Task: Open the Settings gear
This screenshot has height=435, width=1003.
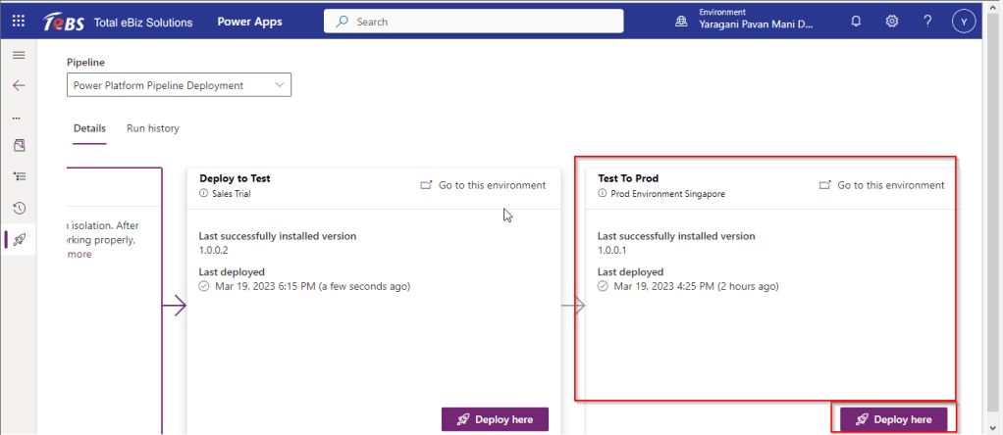Action: pyautogui.click(x=892, y=22)
